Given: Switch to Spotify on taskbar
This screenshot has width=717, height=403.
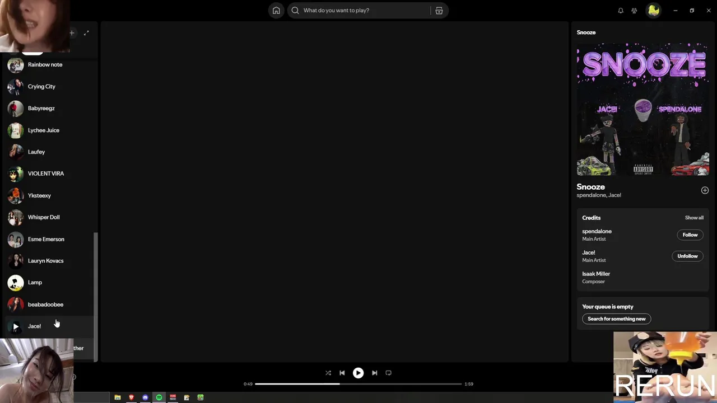Looking at the screenshot, I should (159, 397).
